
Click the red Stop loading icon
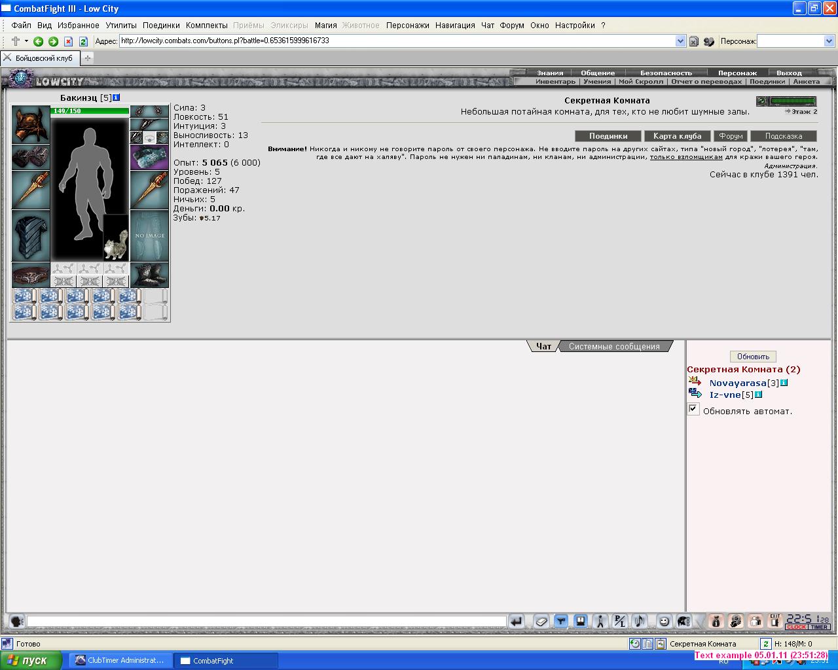68,41
